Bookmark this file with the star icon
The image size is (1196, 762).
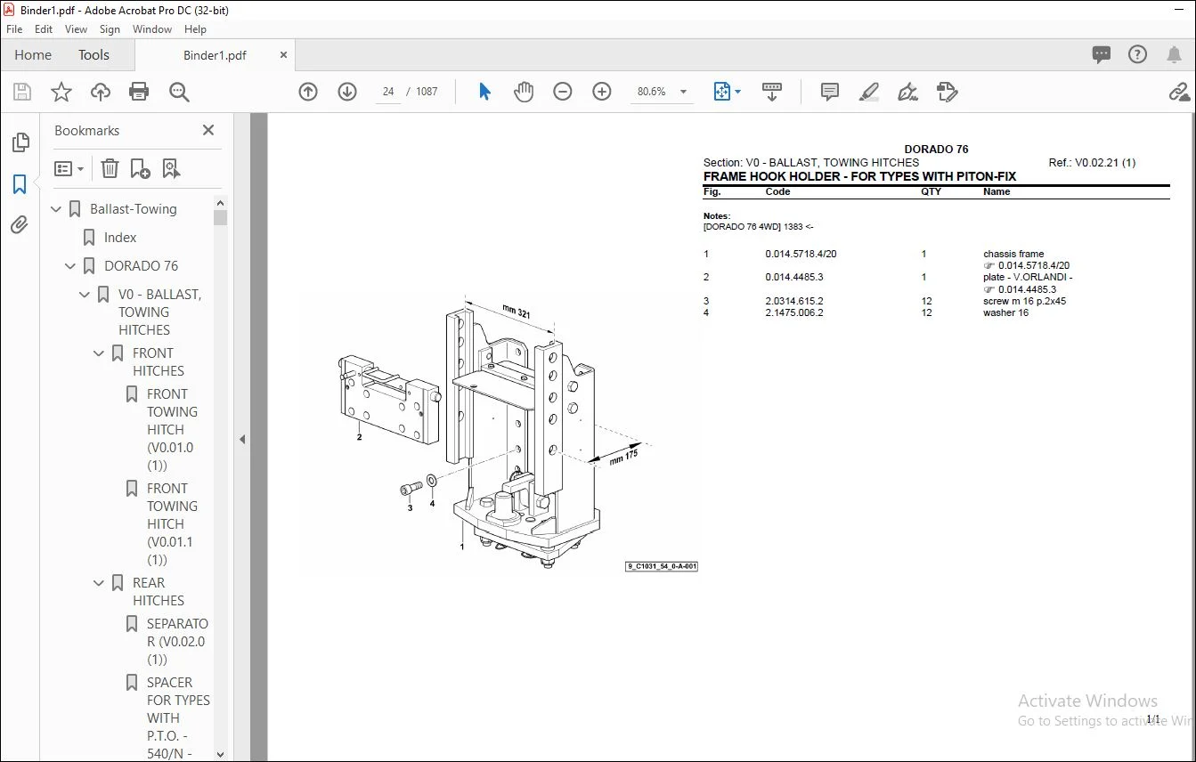(61, 92)
